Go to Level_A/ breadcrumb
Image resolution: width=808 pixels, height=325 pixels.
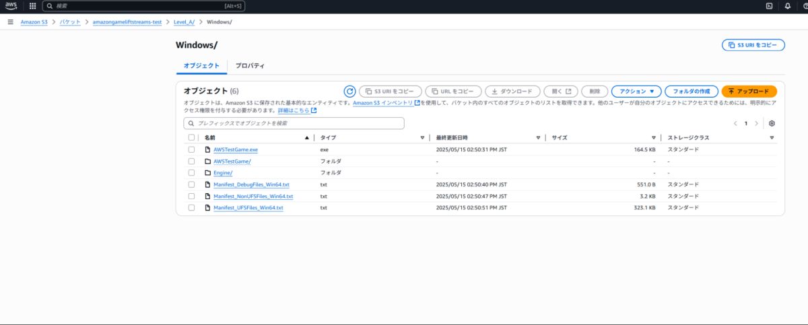point(184,22)
